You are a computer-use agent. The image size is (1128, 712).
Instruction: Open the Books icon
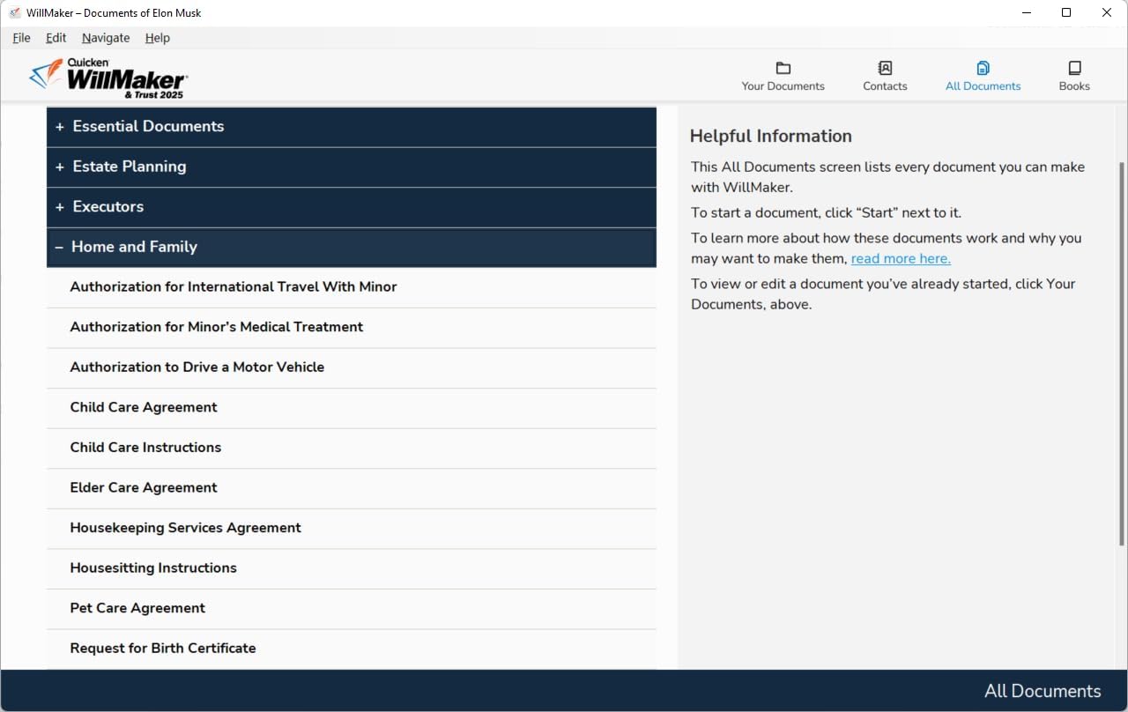click(x=1074, y=69)
